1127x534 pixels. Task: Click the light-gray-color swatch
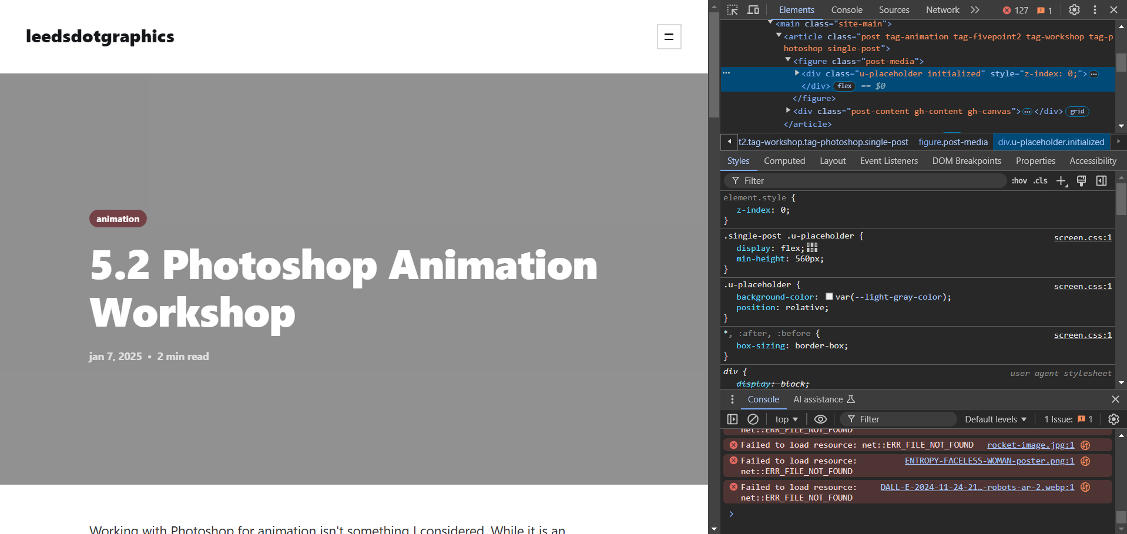tap(829, 297)
